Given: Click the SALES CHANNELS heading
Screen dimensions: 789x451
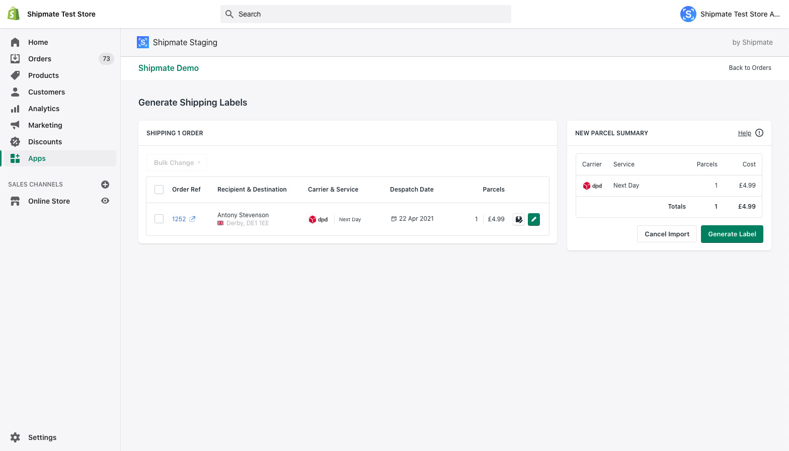Looking at the screenshot, I should (35, 185).
